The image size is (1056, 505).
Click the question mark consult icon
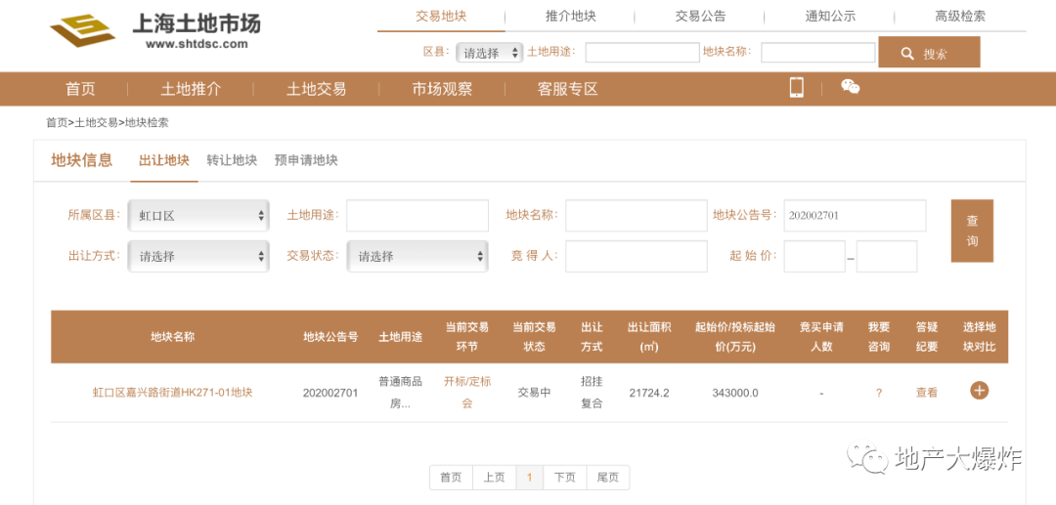pos(879,393)
